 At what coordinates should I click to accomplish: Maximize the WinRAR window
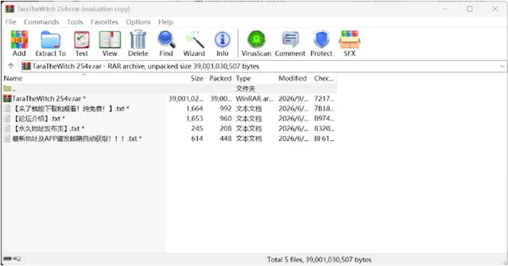(x=469, y=9)
